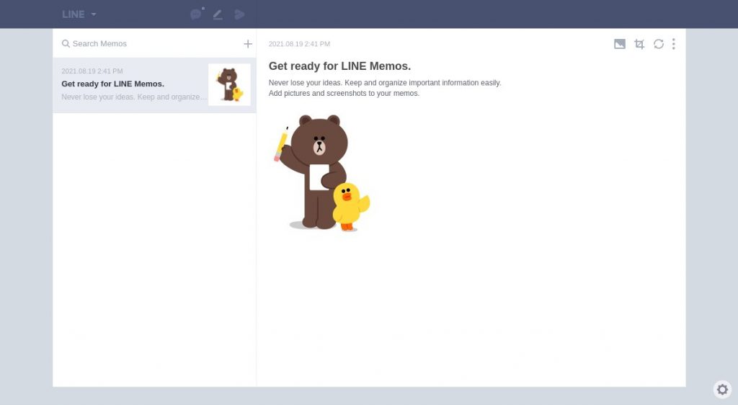The width and height of the screenshot is (738, 405).
Task: Open the three-dot more options menu
Action: (x=674, y=44)
